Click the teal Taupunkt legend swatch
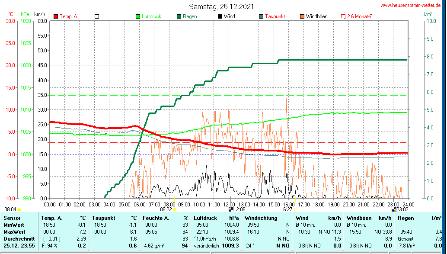The image size is (447, 254). [x=261, y=16]
